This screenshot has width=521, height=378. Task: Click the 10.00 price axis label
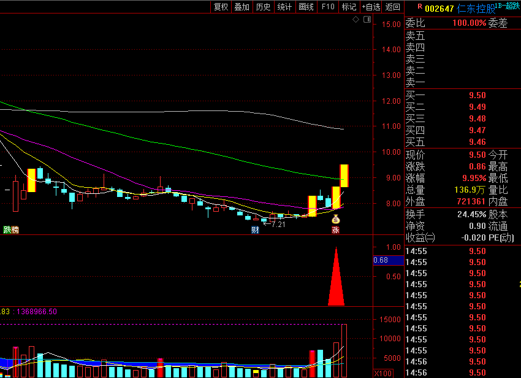pyautogui.click(x=391, y=152)
